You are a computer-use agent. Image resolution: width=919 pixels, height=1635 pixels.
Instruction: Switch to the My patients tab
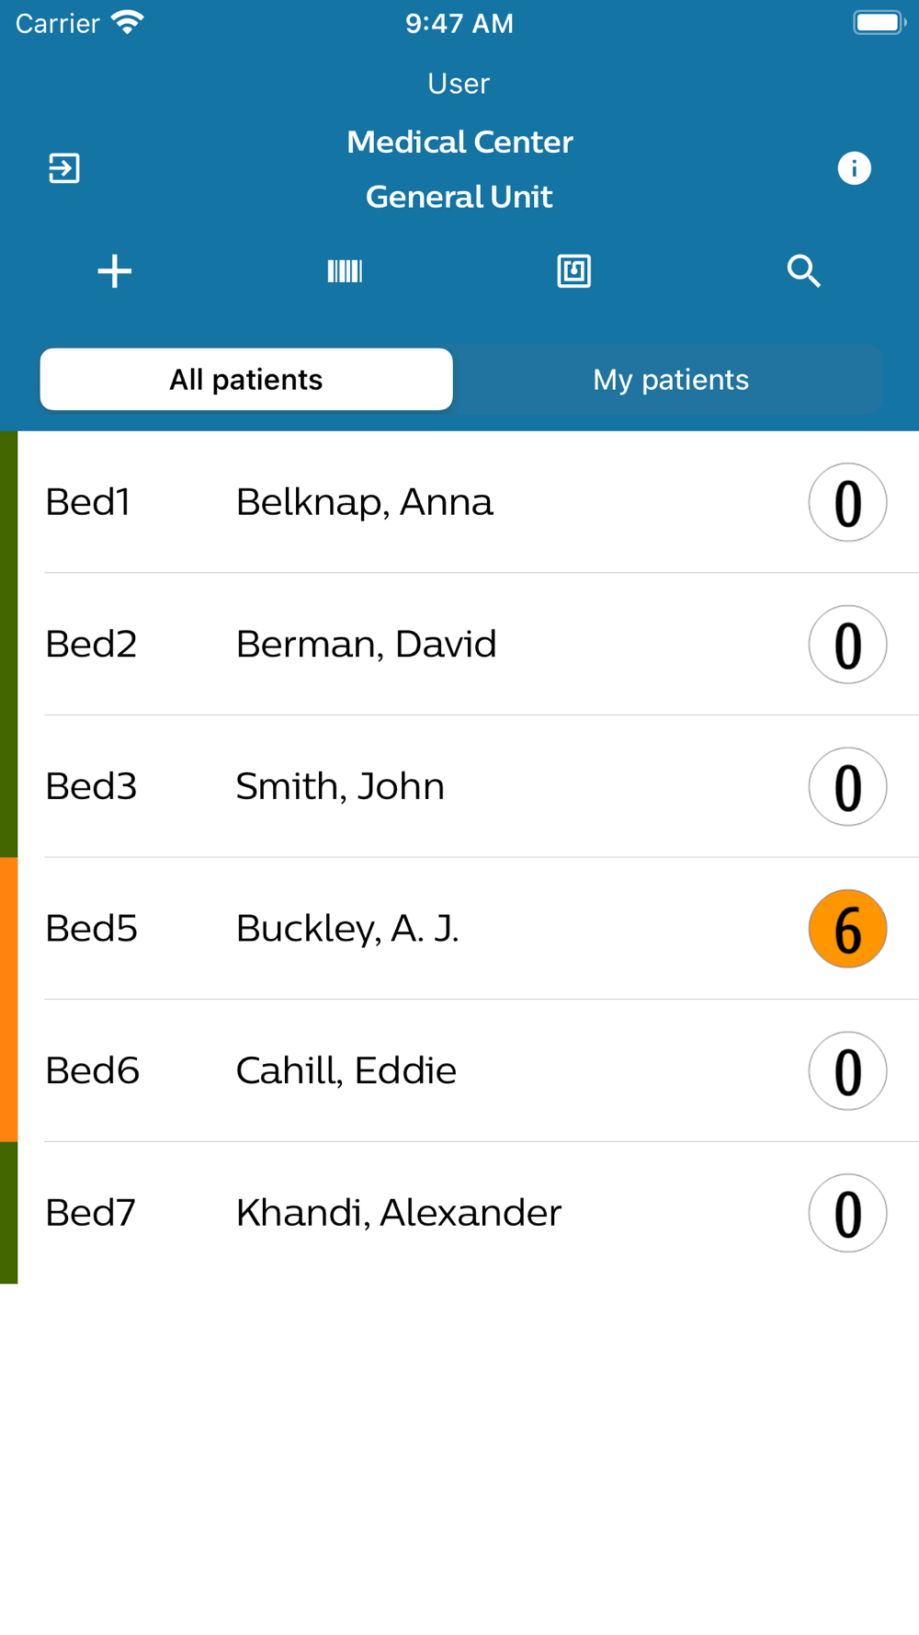point(671,380)
